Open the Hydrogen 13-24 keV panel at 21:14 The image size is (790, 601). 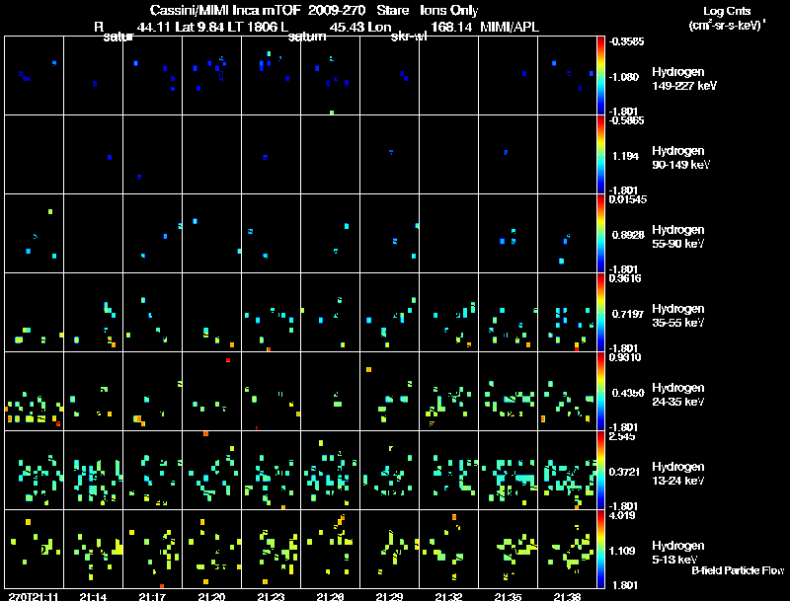tap(93, 471)
